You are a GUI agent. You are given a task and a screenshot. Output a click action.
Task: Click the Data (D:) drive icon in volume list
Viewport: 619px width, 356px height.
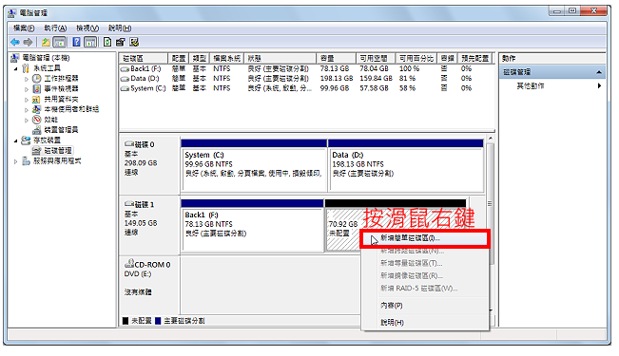(125, 79)
